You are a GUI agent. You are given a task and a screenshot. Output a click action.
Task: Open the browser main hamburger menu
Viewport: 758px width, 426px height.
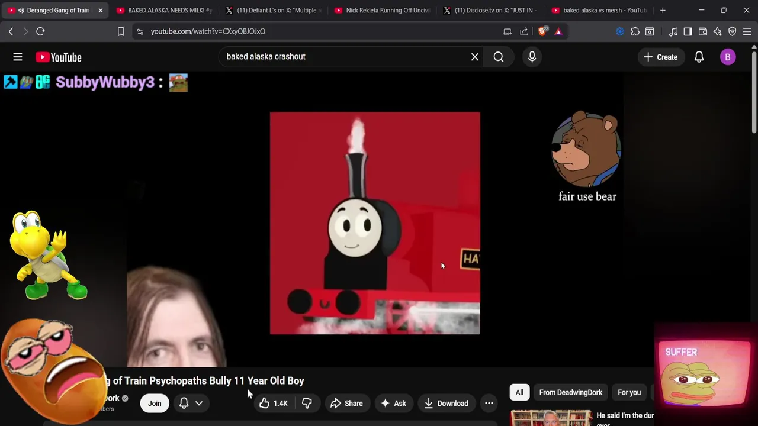click(x=747, y=31)
